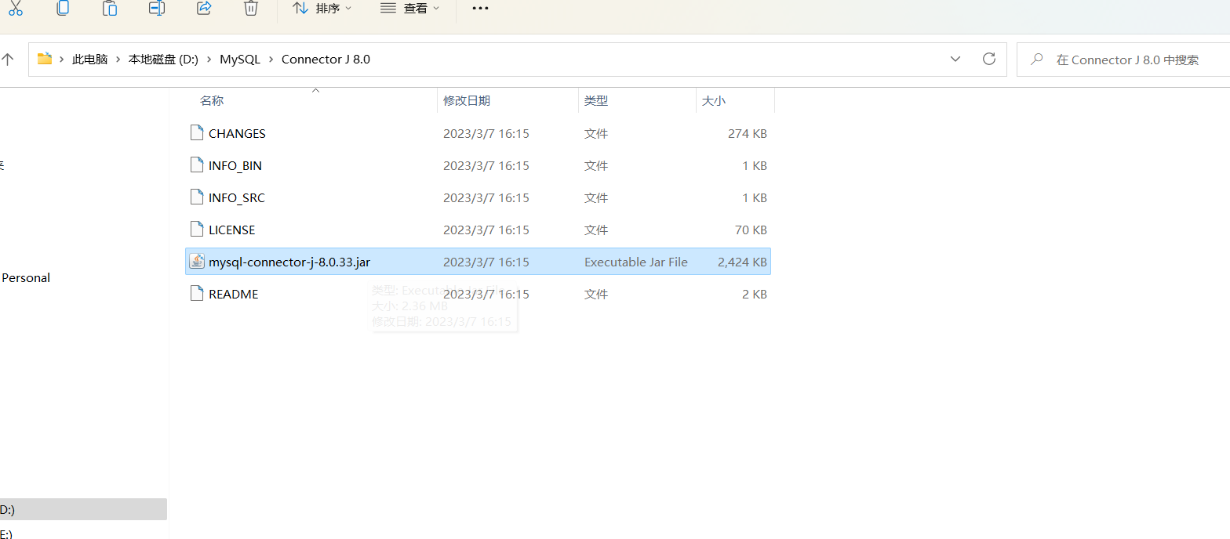Open the 查看 view dropdown
Viewport: 1230px width, 539px height.
[410, 8]
